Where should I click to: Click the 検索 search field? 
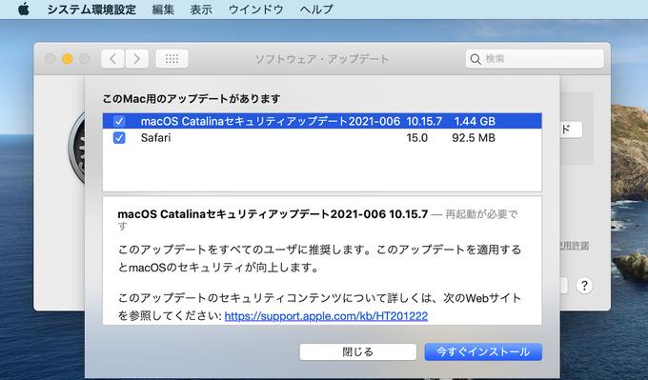535,59
